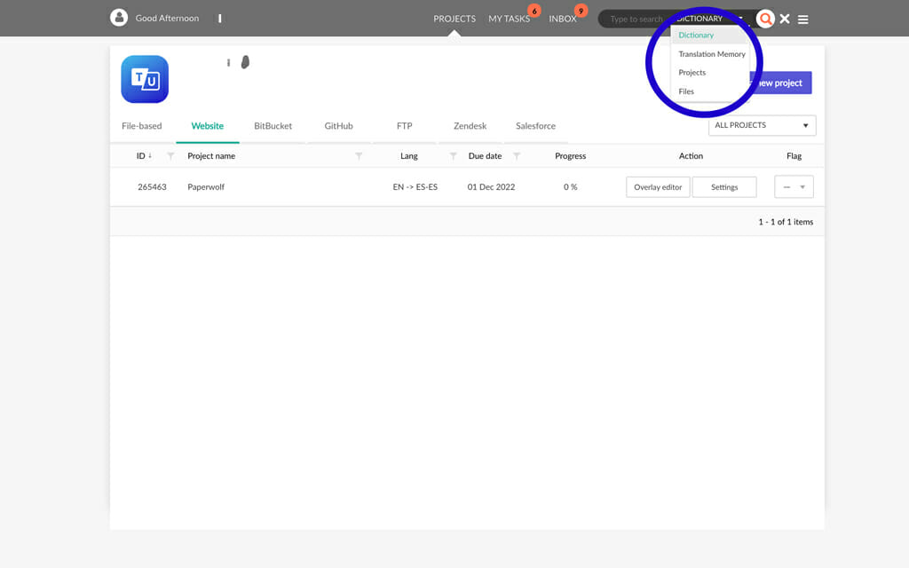Click the user avatar icon
The height and width of the screenshot is (568, 909).
click(119, 18)
